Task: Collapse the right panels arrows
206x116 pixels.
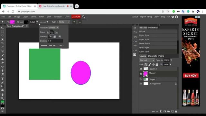Action: [x=159, y=25]
